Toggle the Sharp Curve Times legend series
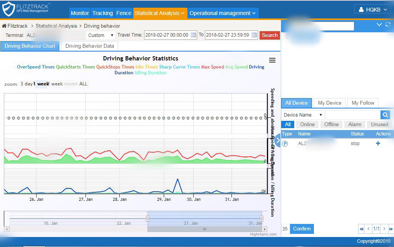The height and width of the screenshot is (247, 394). pos(179,67)
